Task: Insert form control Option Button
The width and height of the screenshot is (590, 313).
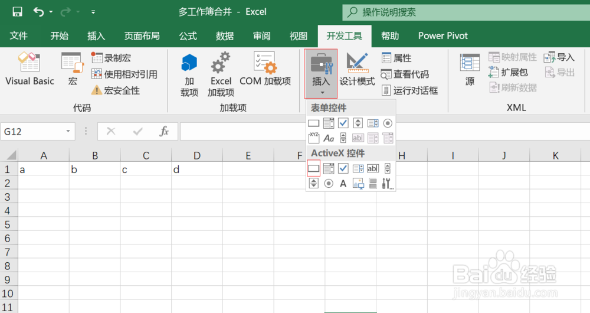Action: pyautogui.click(x=388, y=123)
